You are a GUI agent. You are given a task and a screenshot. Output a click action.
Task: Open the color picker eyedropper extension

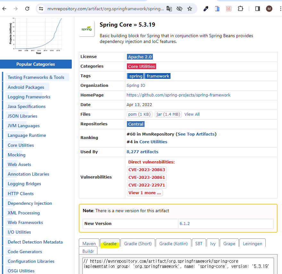coord(206,9)
